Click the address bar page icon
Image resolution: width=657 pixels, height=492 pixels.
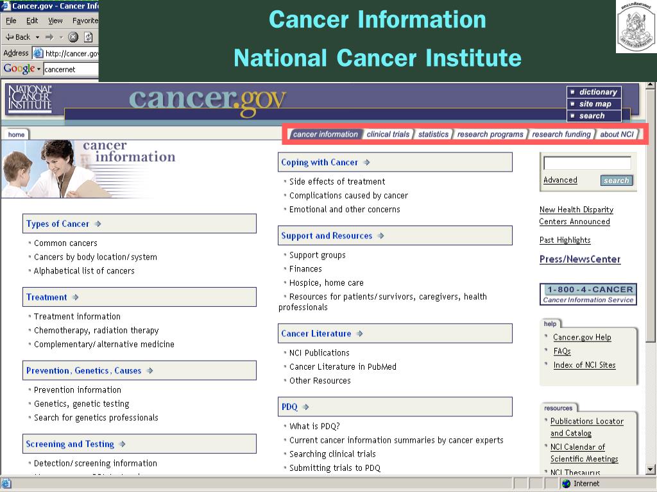pyautogui.click(x=38, y=53)
